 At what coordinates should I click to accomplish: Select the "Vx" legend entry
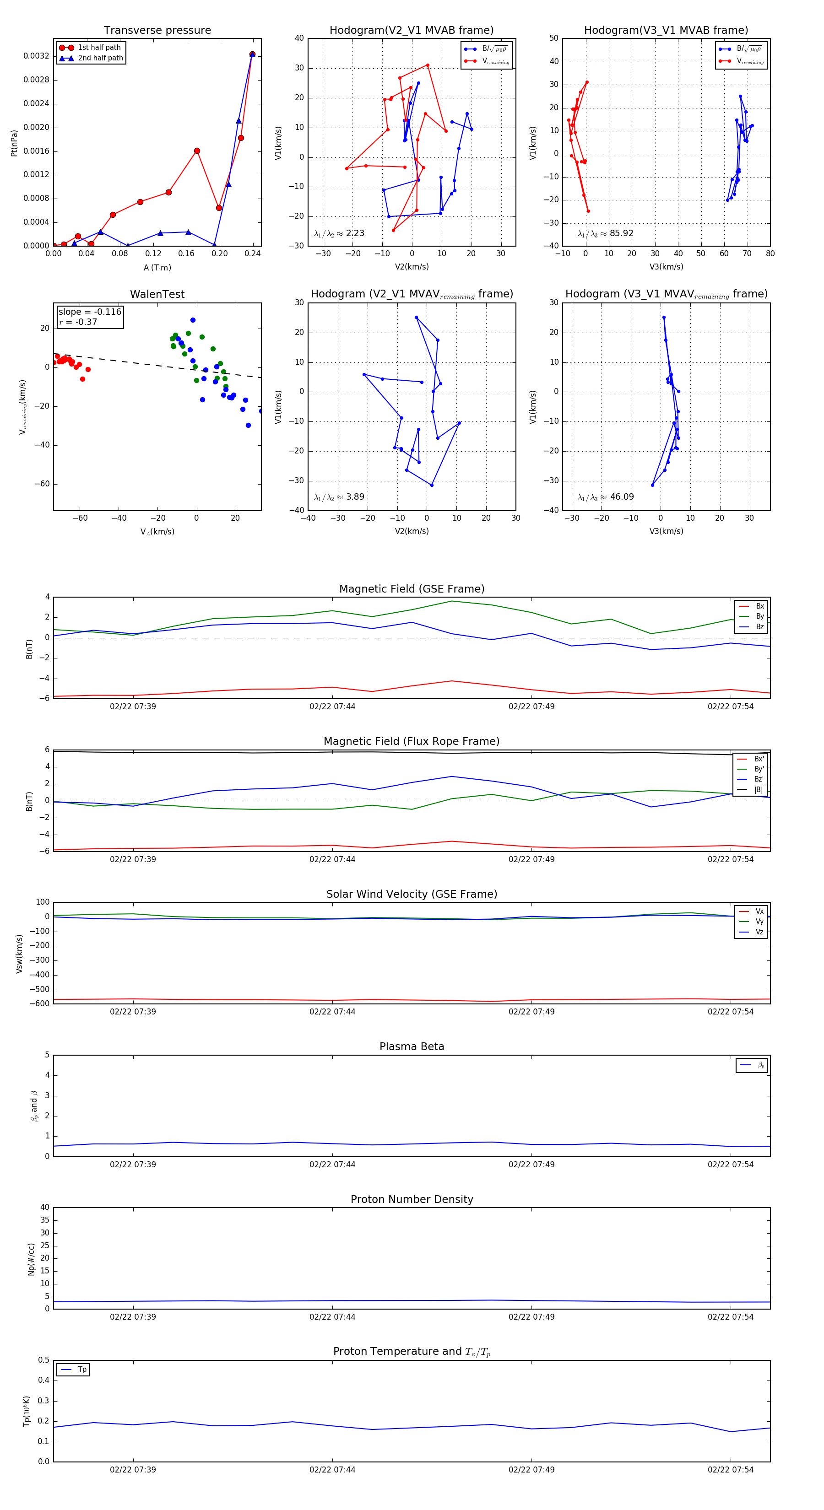(751, 911)
